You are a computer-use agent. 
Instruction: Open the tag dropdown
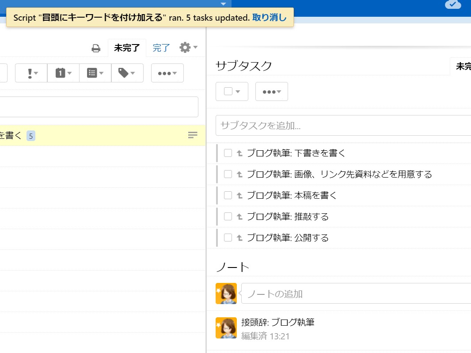[127, 73]
